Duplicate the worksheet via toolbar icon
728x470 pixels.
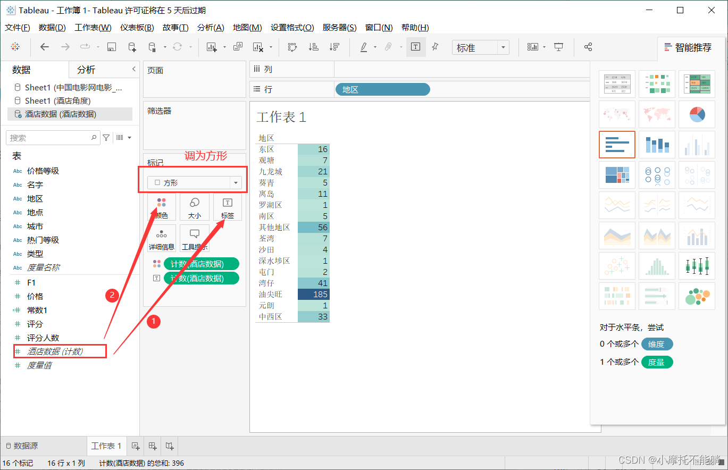(238, 47)
